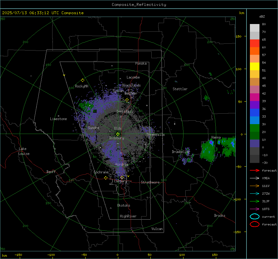This screenshot has width=278, height=259.
Task: Click the Drumheller city label
Action: pyautogui.click(x=181, y=152)
